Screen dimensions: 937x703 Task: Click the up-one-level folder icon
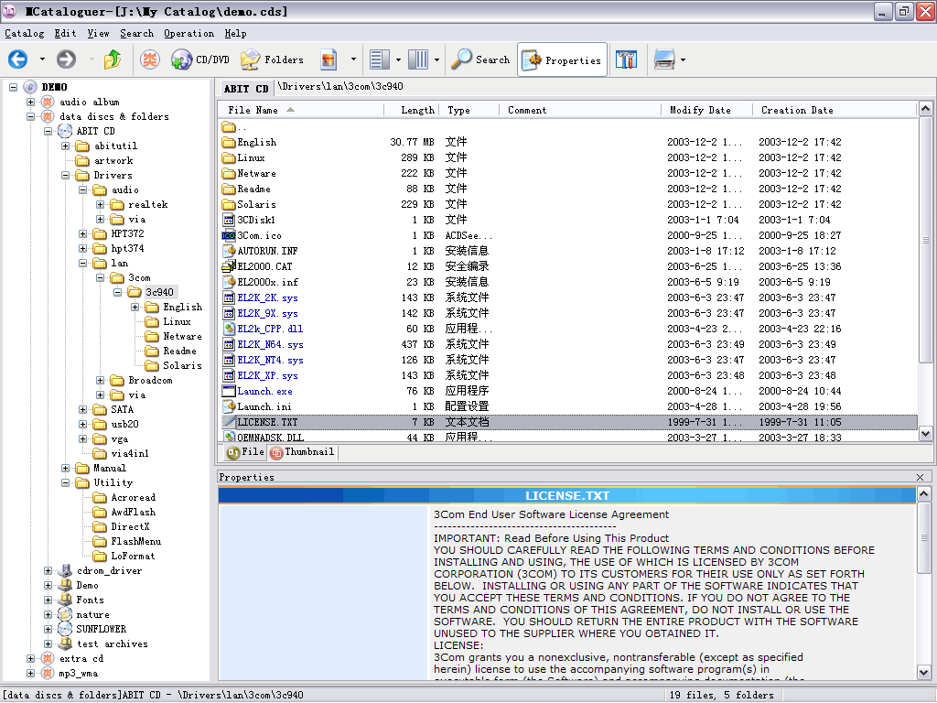[x=113, y=60]
